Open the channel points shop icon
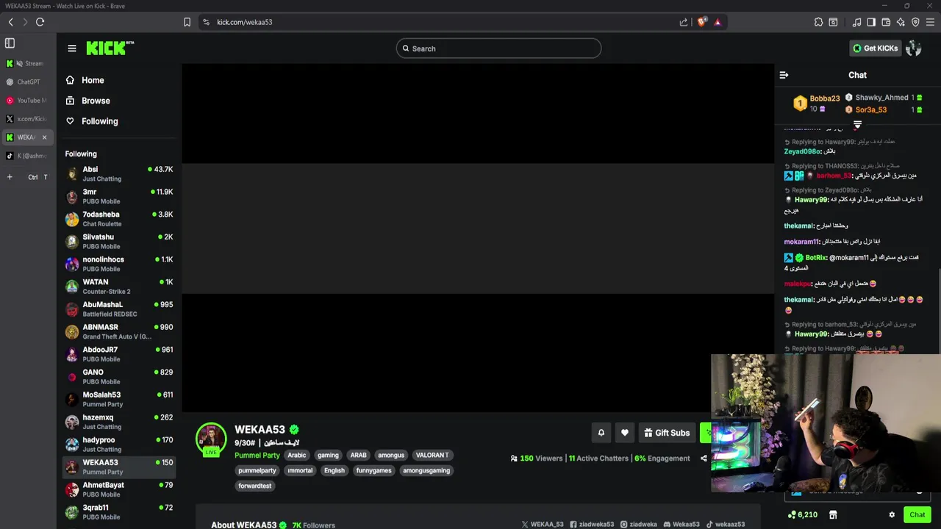The height and width of the screenshot is (529, 941). click(833, 514)
